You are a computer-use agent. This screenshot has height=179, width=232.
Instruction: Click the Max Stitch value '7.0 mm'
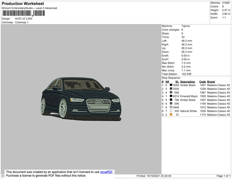click(186, 63)
